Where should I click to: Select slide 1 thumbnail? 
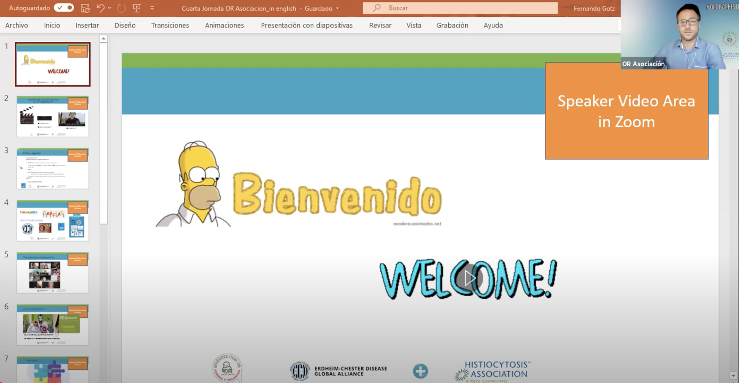tap(53, 64)
